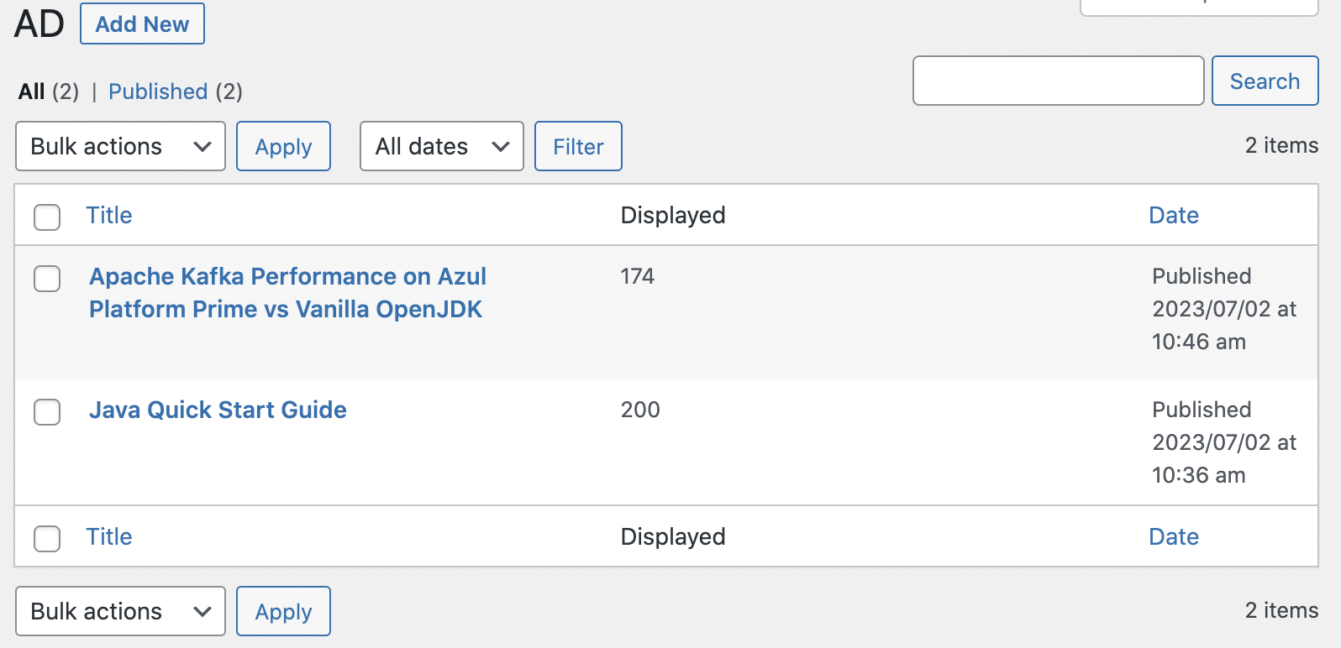
Task: Expand the All dates dropdown
Action: pyautogui.click(x=441, y=147)
